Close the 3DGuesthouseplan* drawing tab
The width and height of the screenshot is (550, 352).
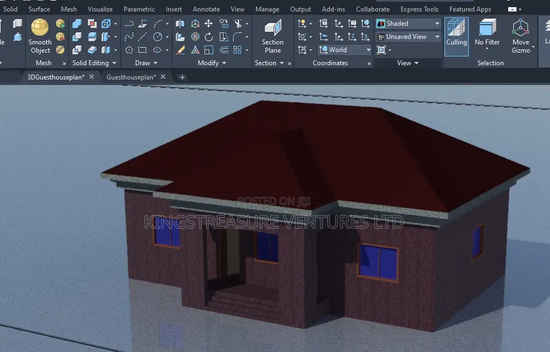(92, 77)
